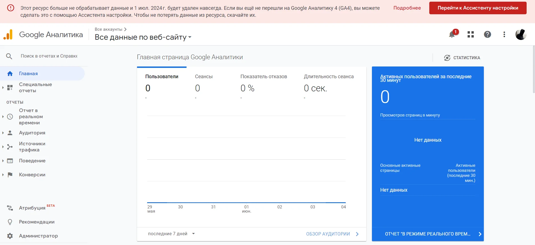The height and width of the screenshot is (245, 535).
Task: Click the page vertical scrollbar
Action: click(534, 69)
